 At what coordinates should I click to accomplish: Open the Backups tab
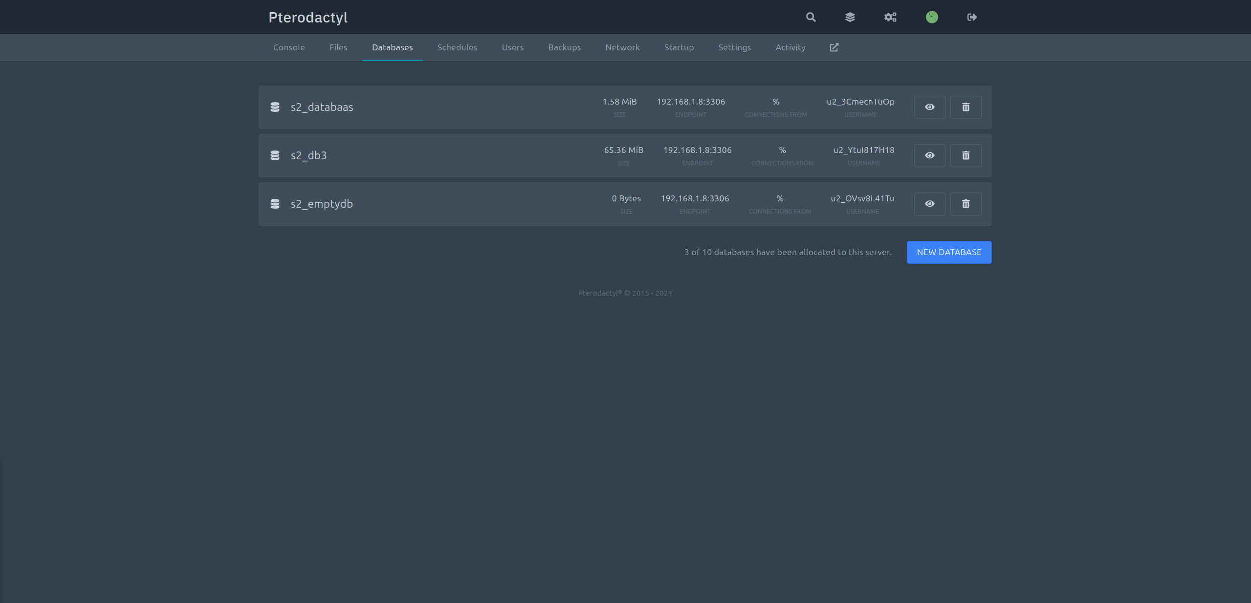[x=564, y=47]
